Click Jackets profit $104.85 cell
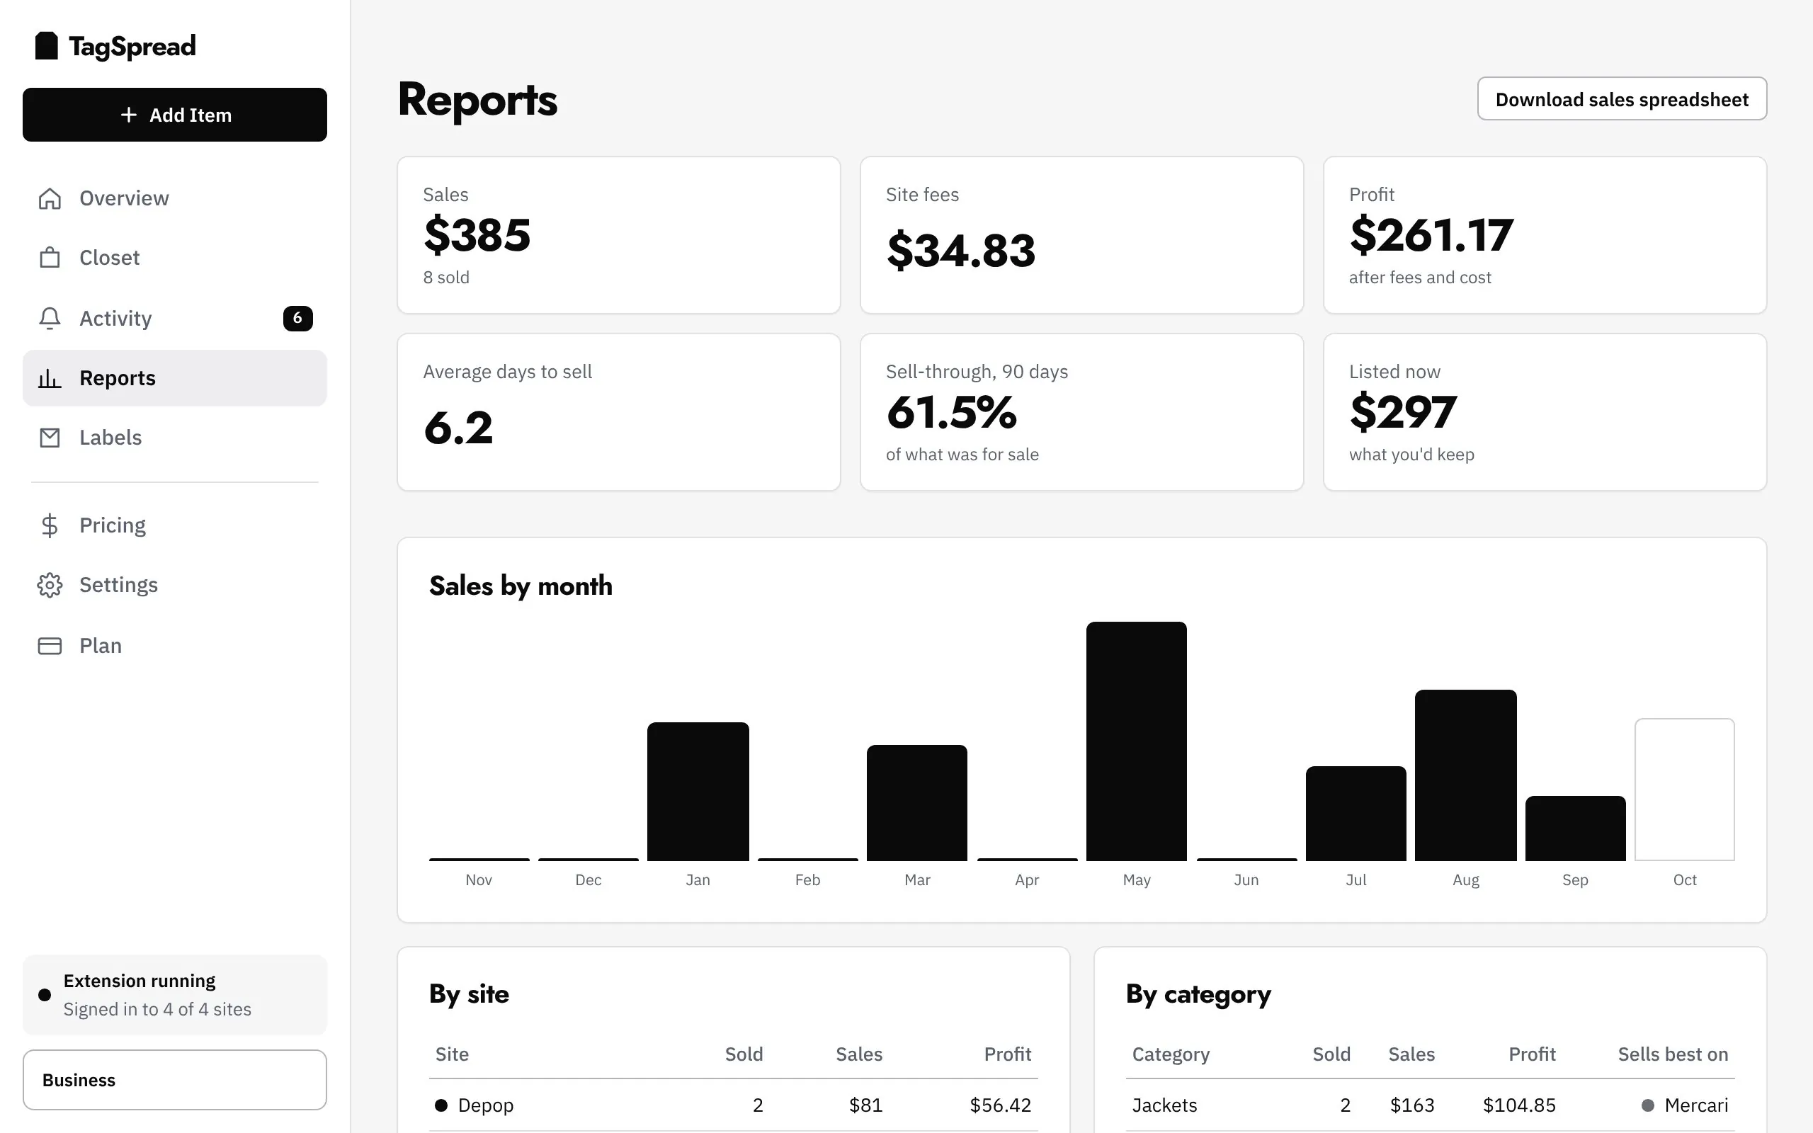Image resolution: width=1813 pixels, height=1133 pixels. click(x=1519, y=1105)
